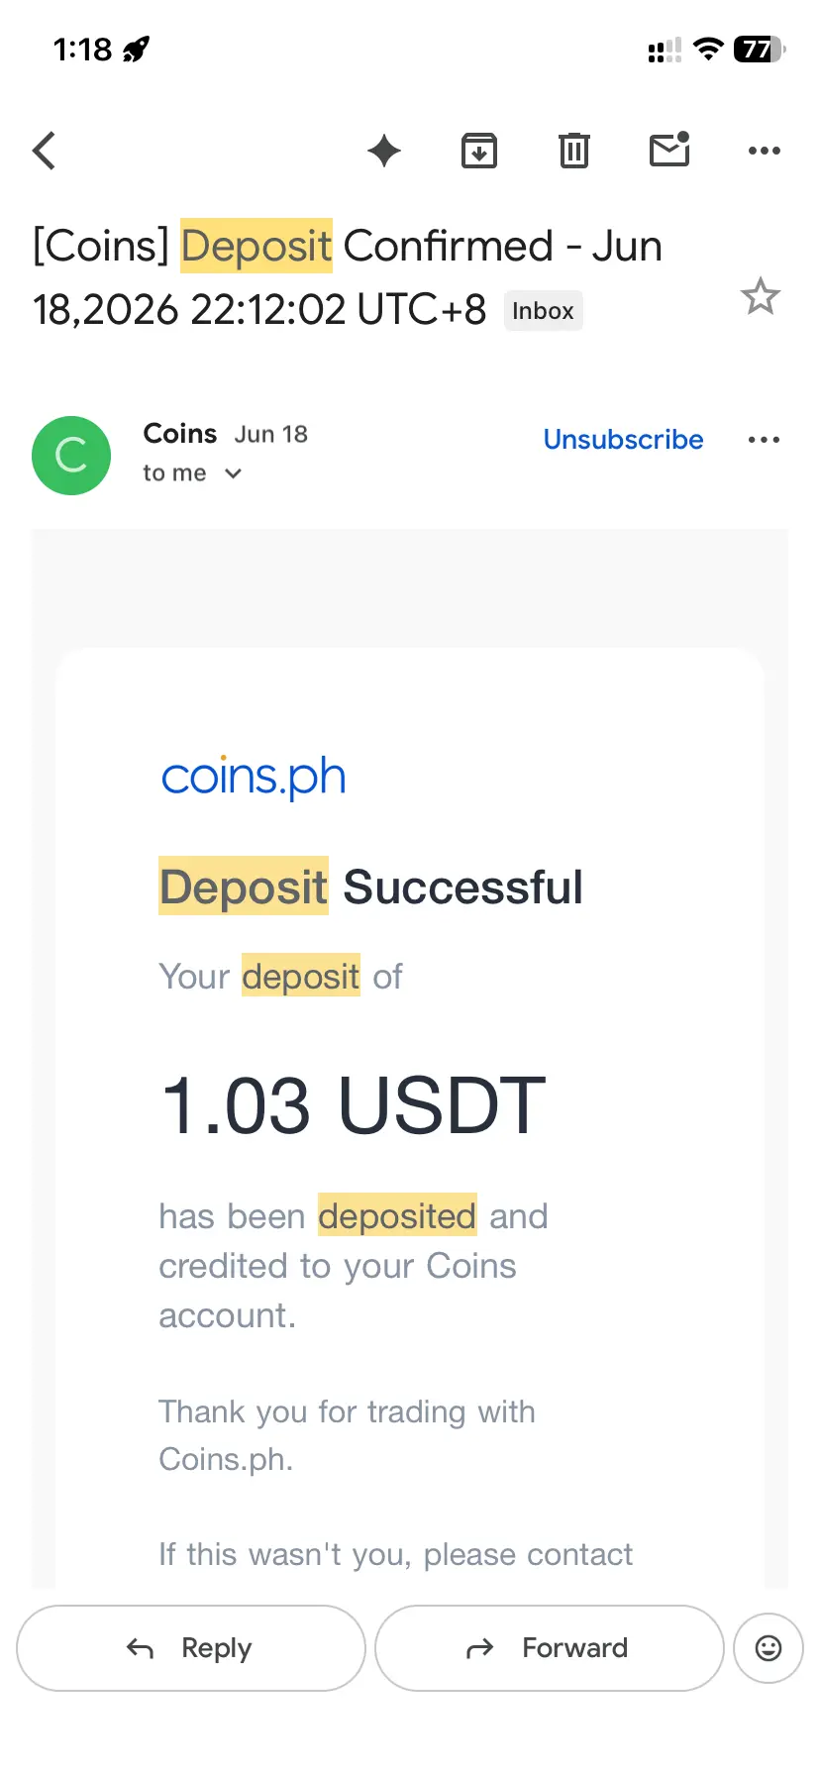Expand recipient details next to "to me"
The width and height of the screenshot is (820, 1775).
click(234, 473)
